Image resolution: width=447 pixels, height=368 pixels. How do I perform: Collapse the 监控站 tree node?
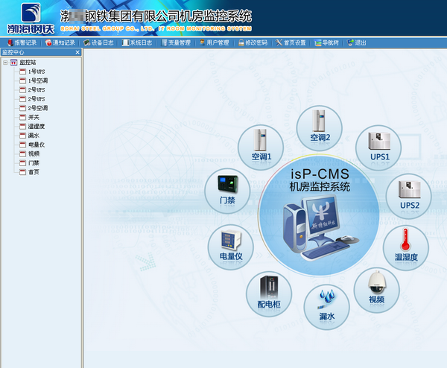pos(5,63)
